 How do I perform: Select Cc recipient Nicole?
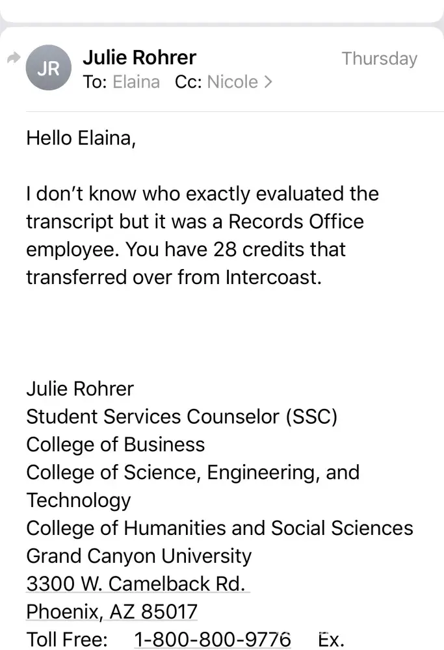[231, 83]
